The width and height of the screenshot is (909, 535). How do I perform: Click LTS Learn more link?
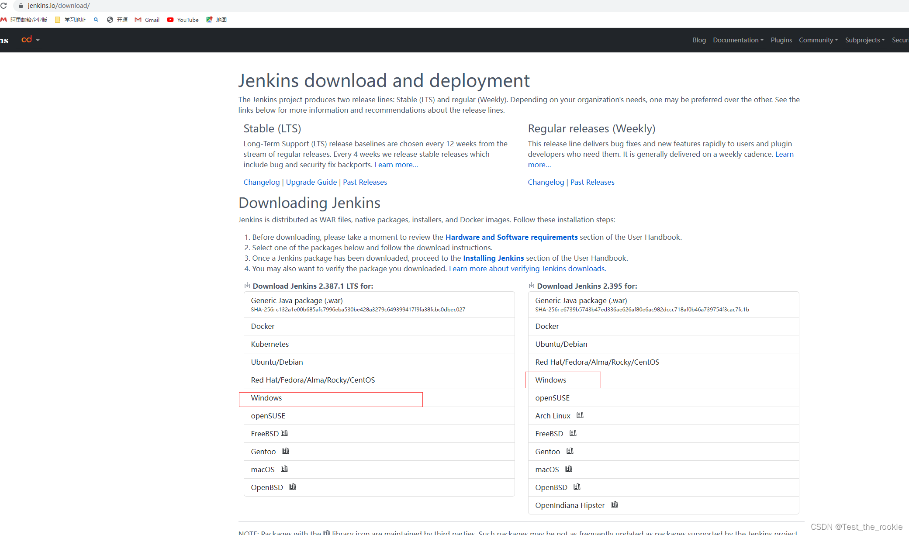pyautogui.click(x=396, y=165)
